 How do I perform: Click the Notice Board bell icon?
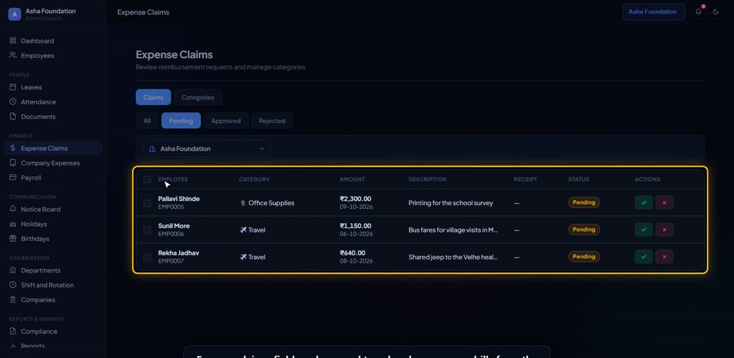click(x=13, y=210)
